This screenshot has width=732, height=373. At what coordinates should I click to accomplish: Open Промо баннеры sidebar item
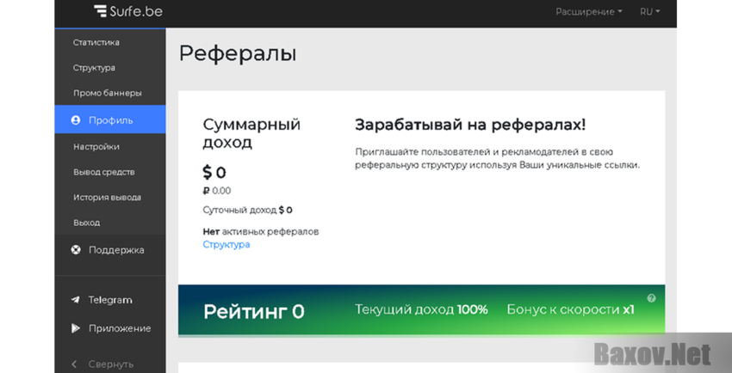[108, 93]
